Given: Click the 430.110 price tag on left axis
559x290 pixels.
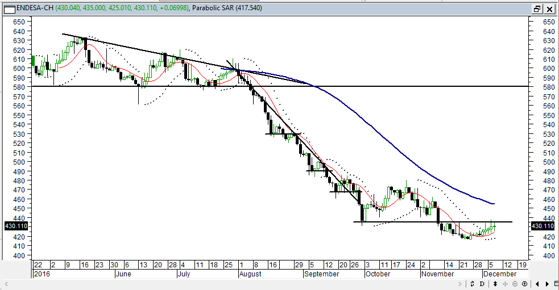Looking at the screenshot, I should 16,226.
